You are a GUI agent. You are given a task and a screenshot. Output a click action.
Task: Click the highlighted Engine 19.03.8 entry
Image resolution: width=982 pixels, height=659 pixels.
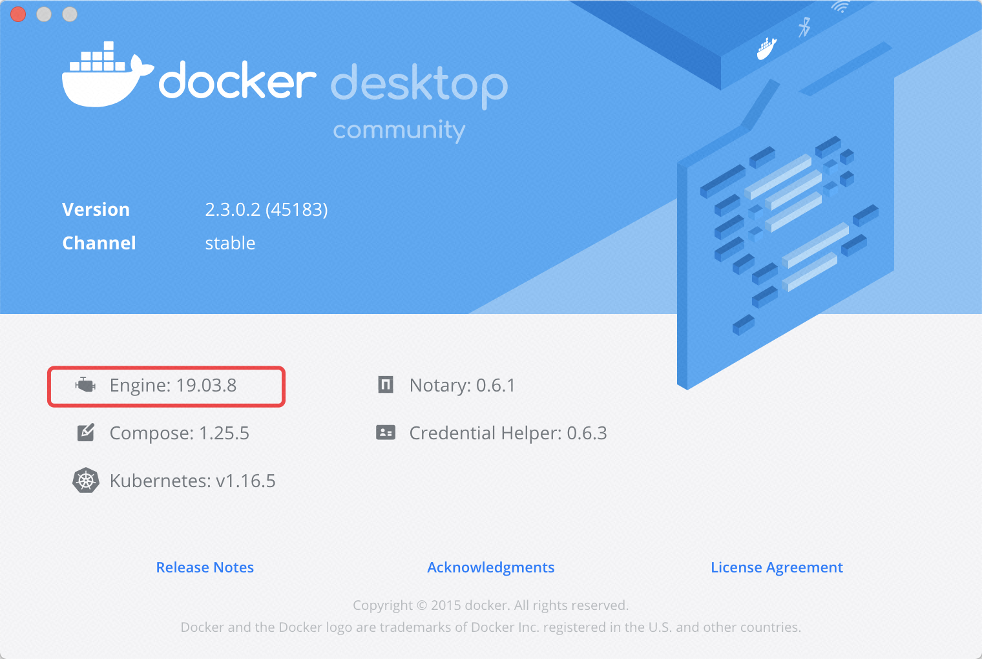165,386
